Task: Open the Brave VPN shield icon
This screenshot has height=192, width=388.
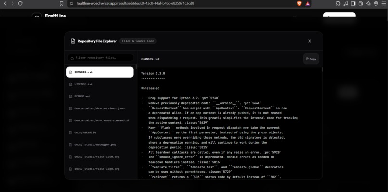Action: (x=376, y=3)
